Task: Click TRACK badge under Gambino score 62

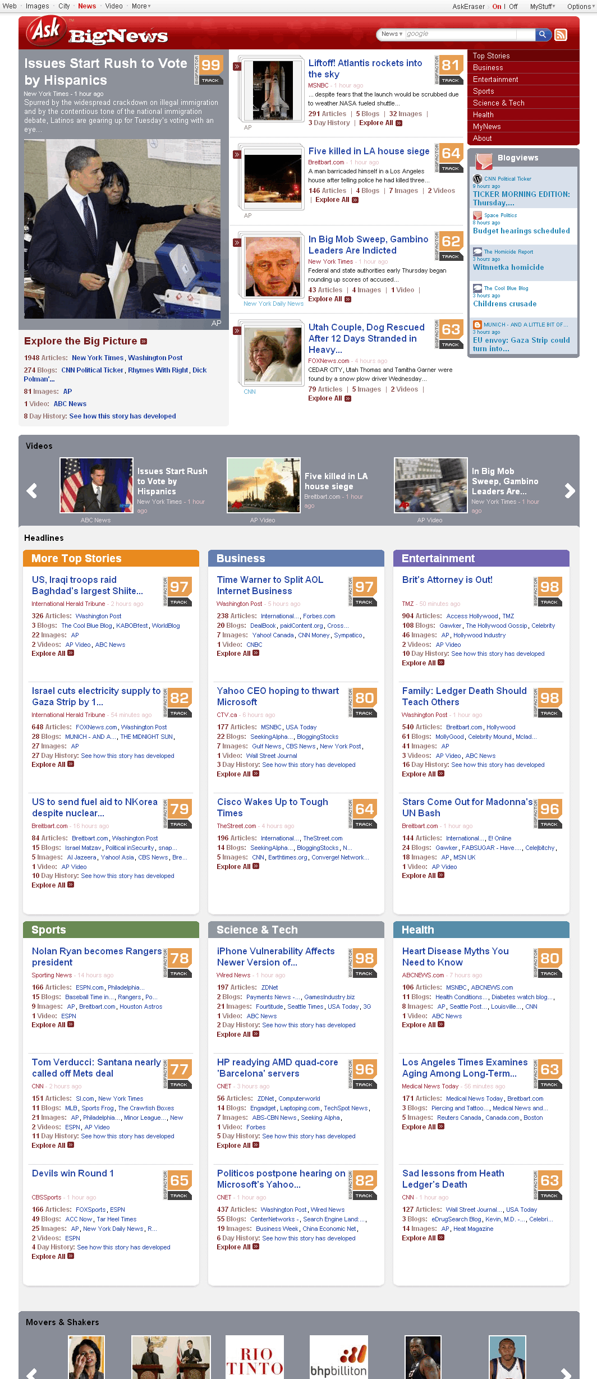Action: pyautogui.click(x=451, y=256)
